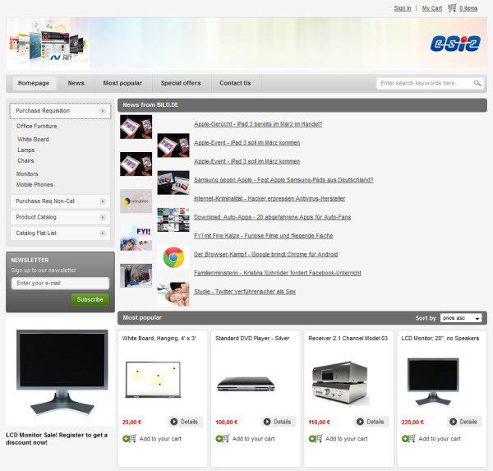Expand the Product Catalog arrow
Screen dimensions: 493x471
click(103, 217)
